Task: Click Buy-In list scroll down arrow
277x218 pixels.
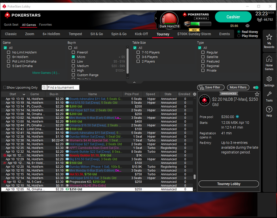Action: click(127, 78)
